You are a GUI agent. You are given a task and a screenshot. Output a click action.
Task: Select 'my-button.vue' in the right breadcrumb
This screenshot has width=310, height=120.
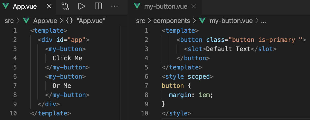click(231, 21)
